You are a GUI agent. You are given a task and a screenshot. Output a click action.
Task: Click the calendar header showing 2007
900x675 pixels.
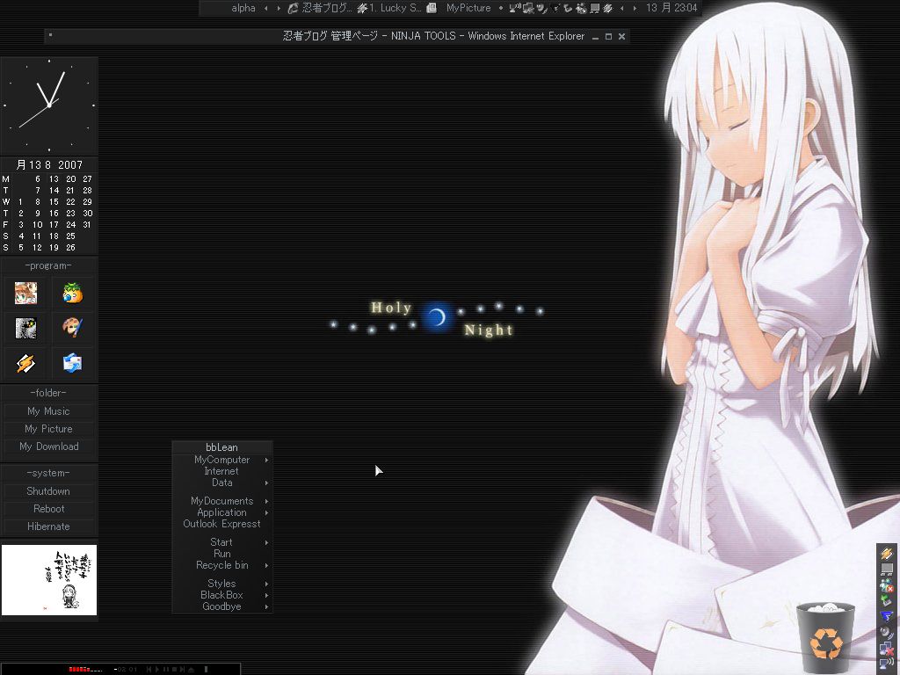click(49, 164)
